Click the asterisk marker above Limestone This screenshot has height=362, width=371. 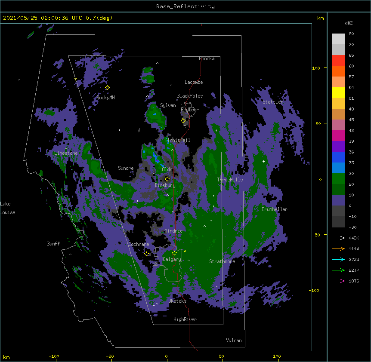[66, 149]
